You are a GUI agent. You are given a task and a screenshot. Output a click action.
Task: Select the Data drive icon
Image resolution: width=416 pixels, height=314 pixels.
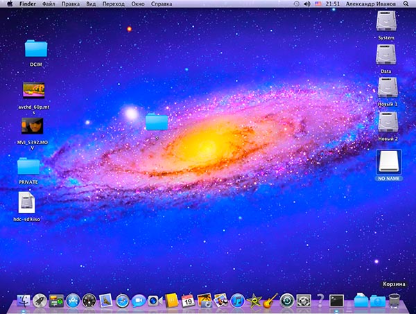(x=385, y=54)
